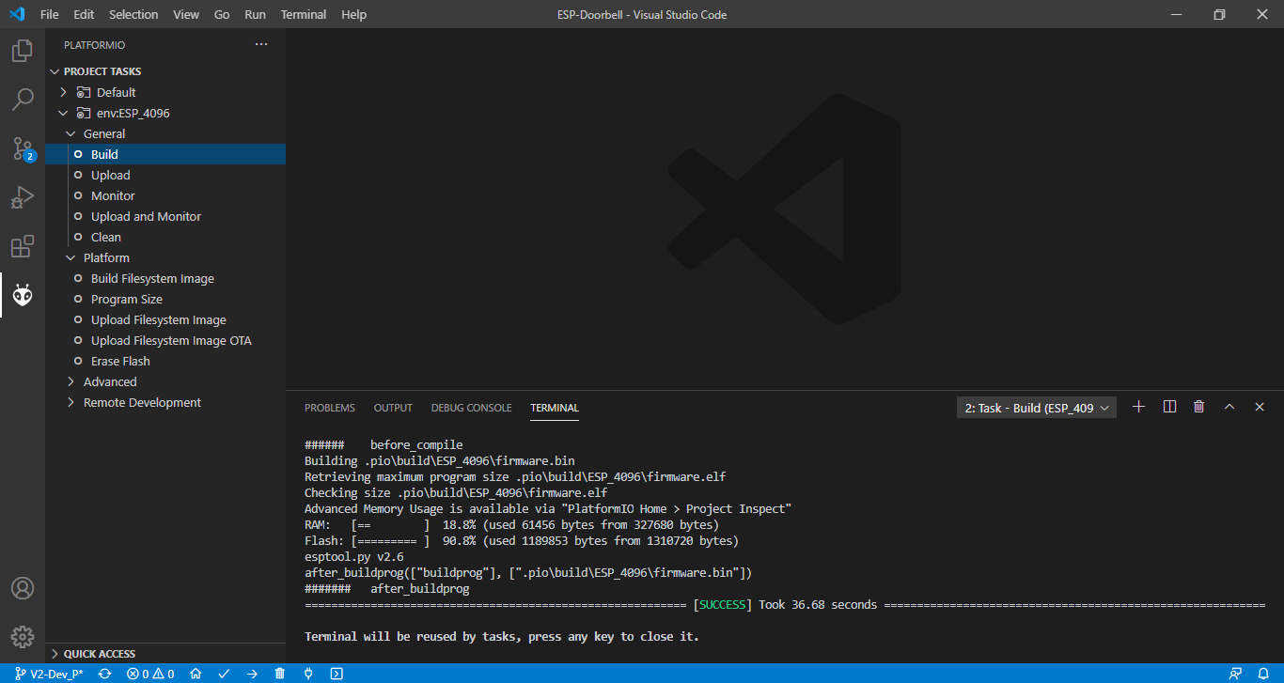This screenshot has height=683, width=1284.
Task: Run the Upload task
Action: [x=165, y=175]
